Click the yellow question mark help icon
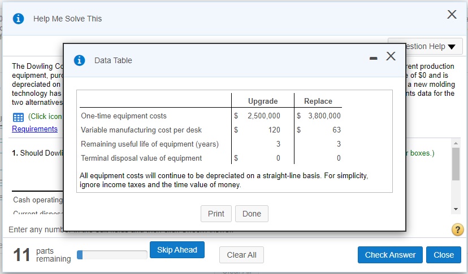Viewport: 468px width, 274px height. 458,229
